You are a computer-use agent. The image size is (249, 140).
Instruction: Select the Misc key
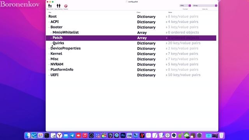(x=54, y=59)
